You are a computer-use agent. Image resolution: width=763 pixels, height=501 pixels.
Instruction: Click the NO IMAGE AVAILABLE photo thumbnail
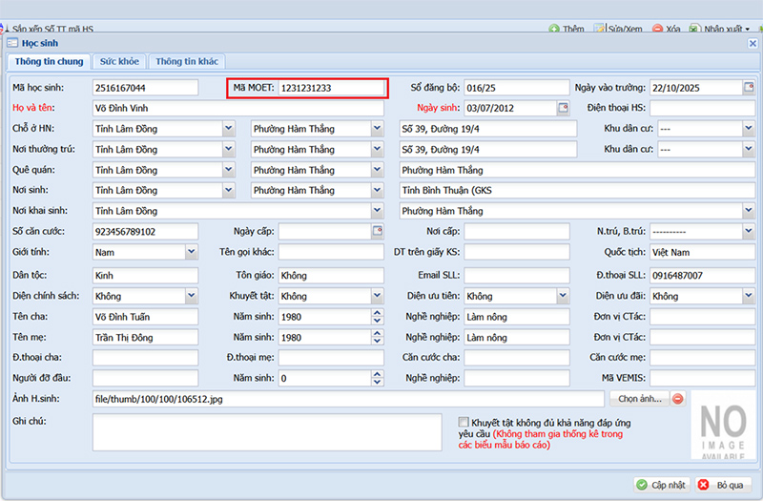click(723, 425)
